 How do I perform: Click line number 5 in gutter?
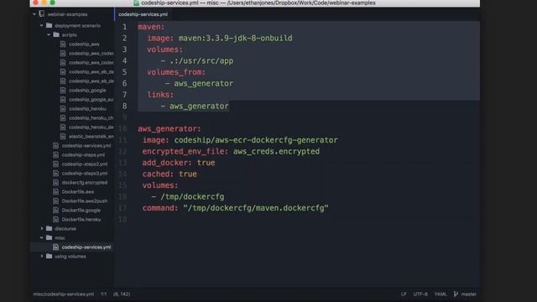pyautogui.click(x=125, y=72)
